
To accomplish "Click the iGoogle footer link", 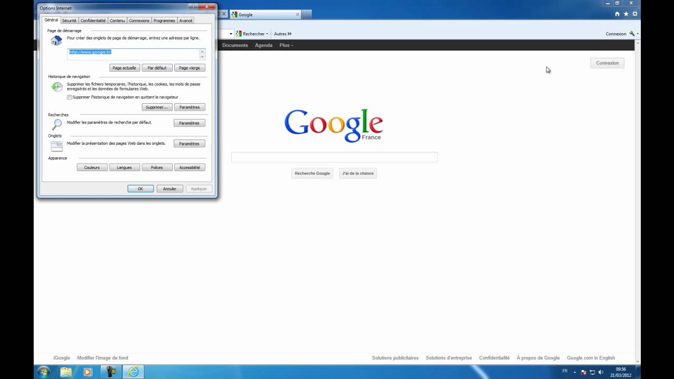I will 62,358.
